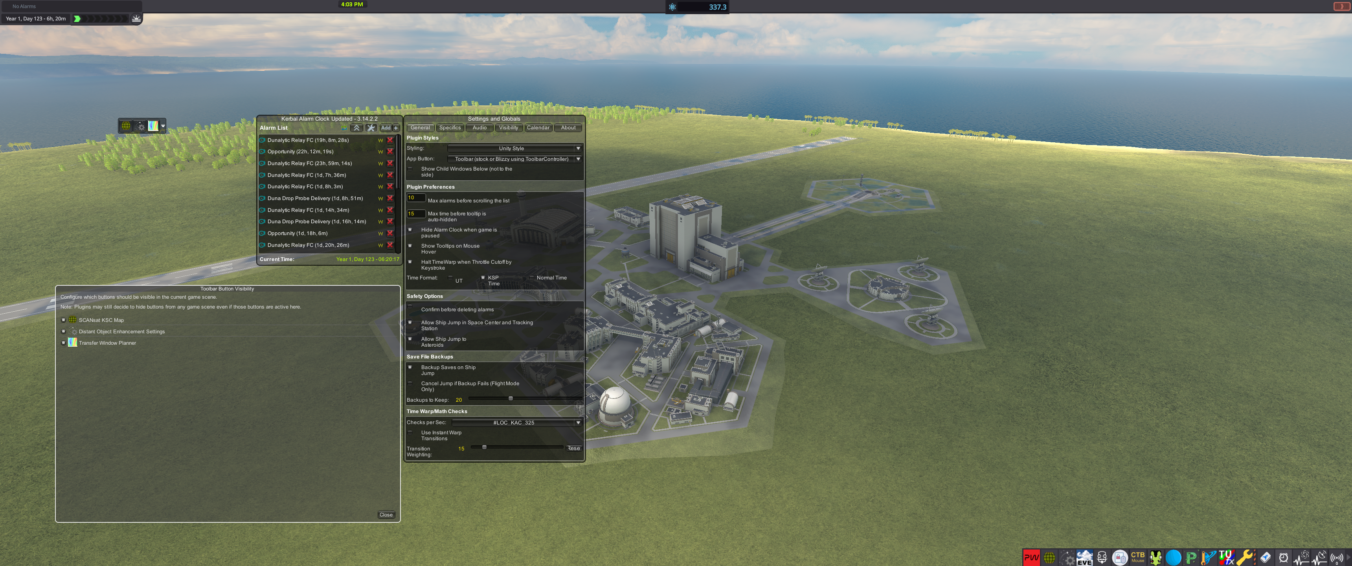Click the tooltip max time field showing 15
This screenshot has height=566, width=1352.
pyautogui.click(x=416, y=214)
